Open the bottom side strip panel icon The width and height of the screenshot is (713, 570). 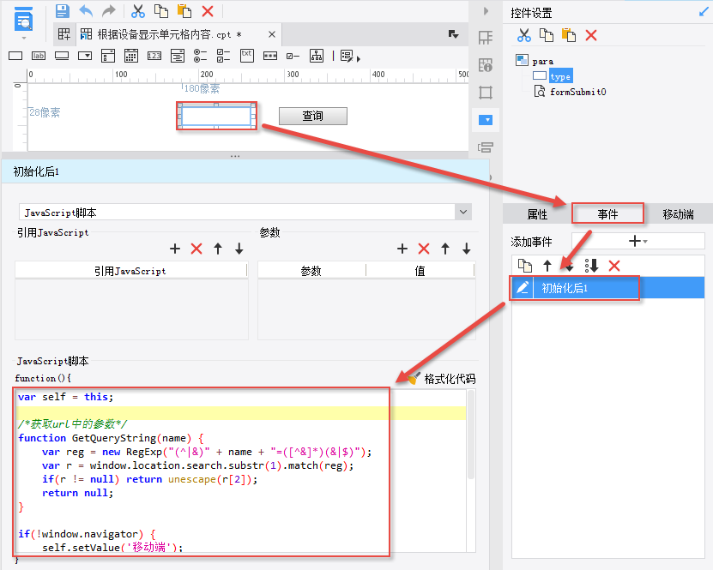(486, 147)
